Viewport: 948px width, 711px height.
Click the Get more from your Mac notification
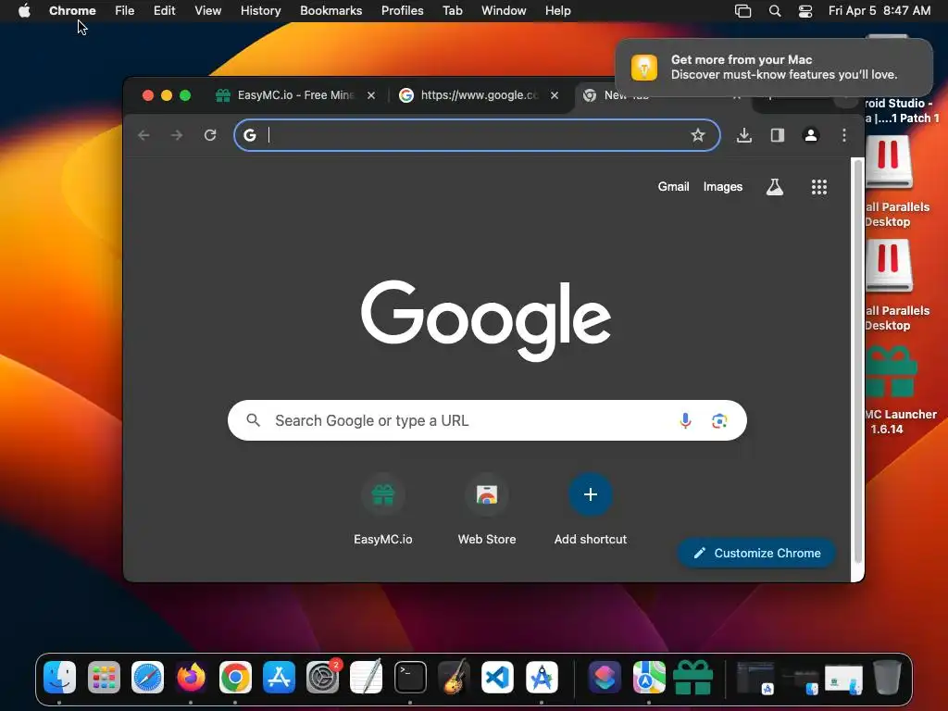[x=774, y=67]
